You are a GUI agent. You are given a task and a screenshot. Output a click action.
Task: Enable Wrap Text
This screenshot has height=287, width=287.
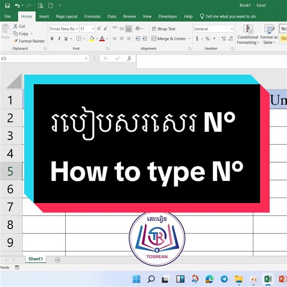tap(163, 29)
